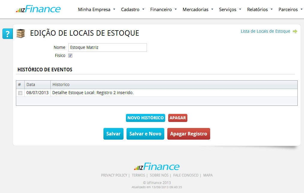Toggle the Físico checkbox
The width and height of the screenshot is (304, 193).
coord(70,56)
